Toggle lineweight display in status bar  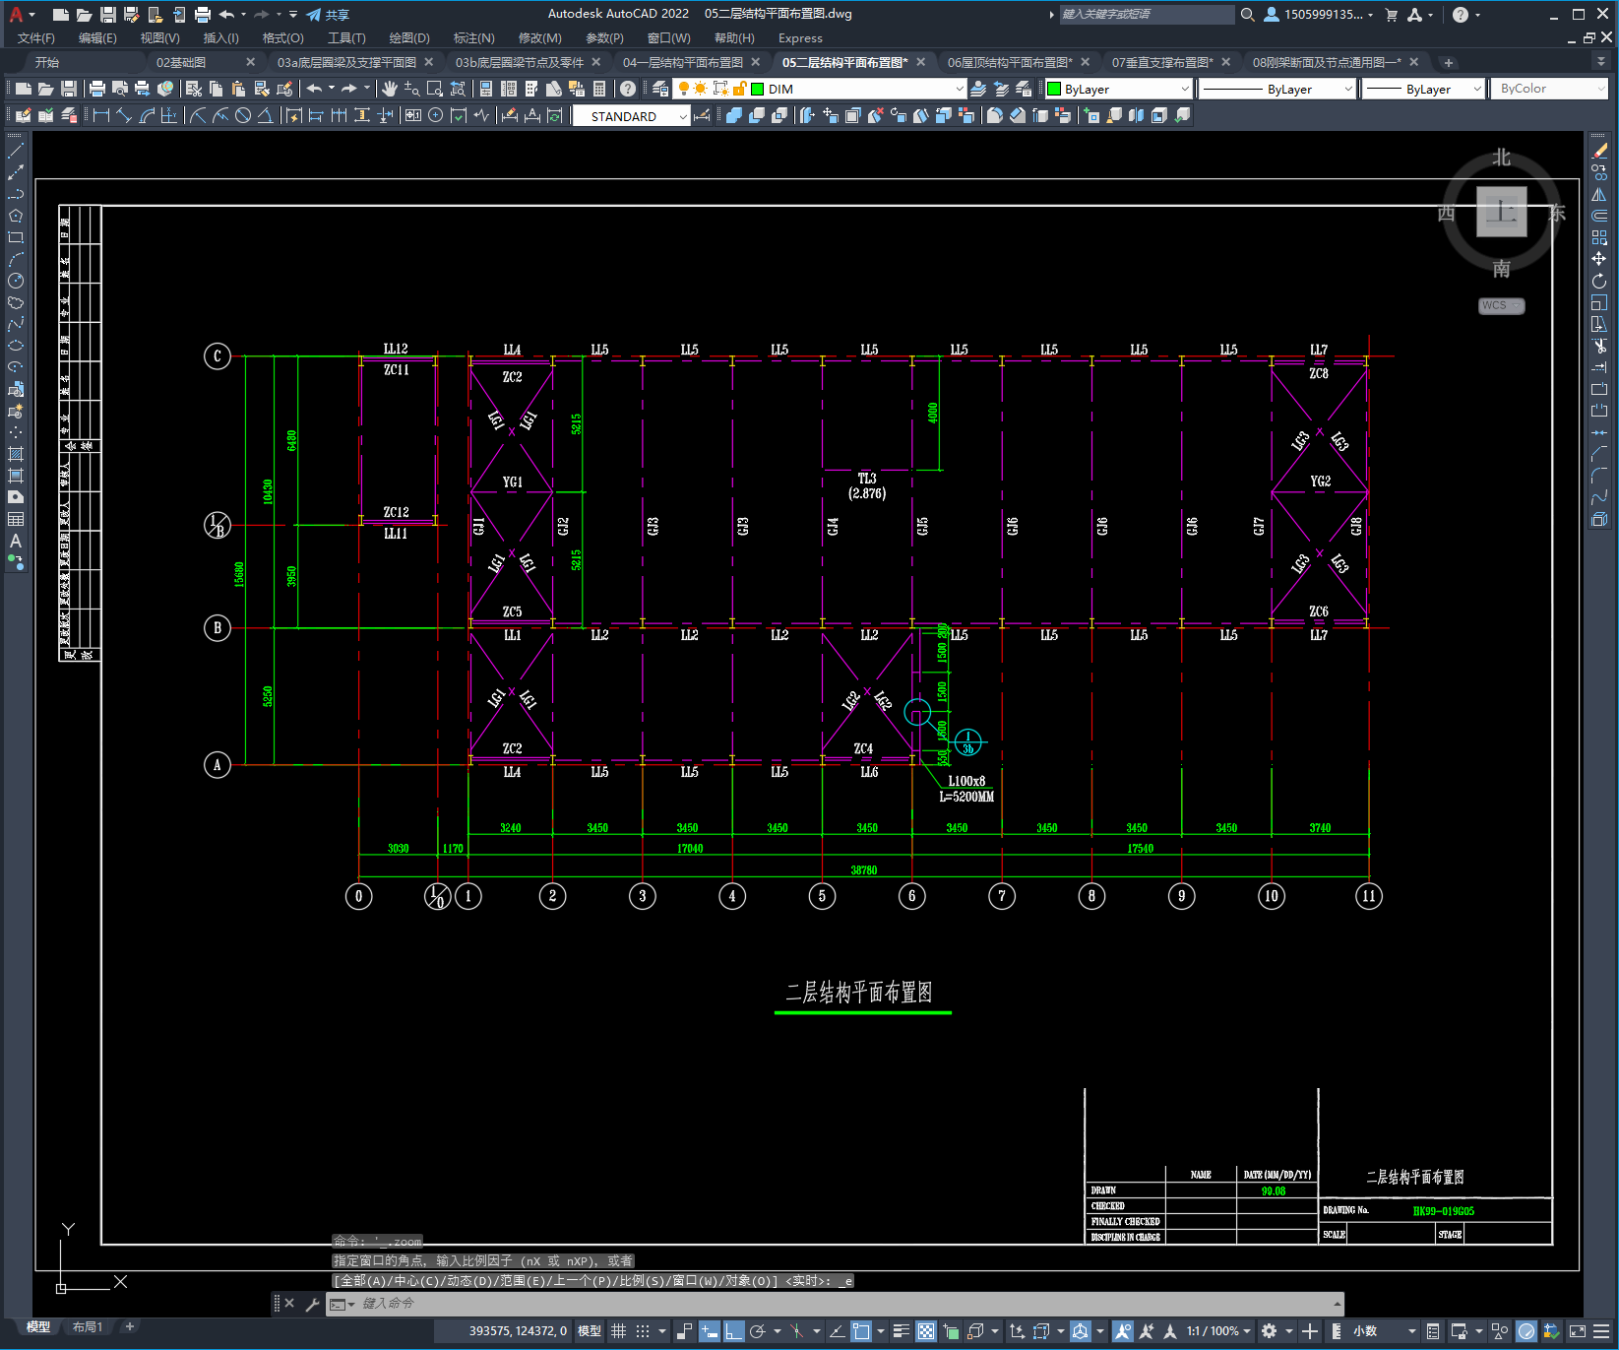(901, 1331)
